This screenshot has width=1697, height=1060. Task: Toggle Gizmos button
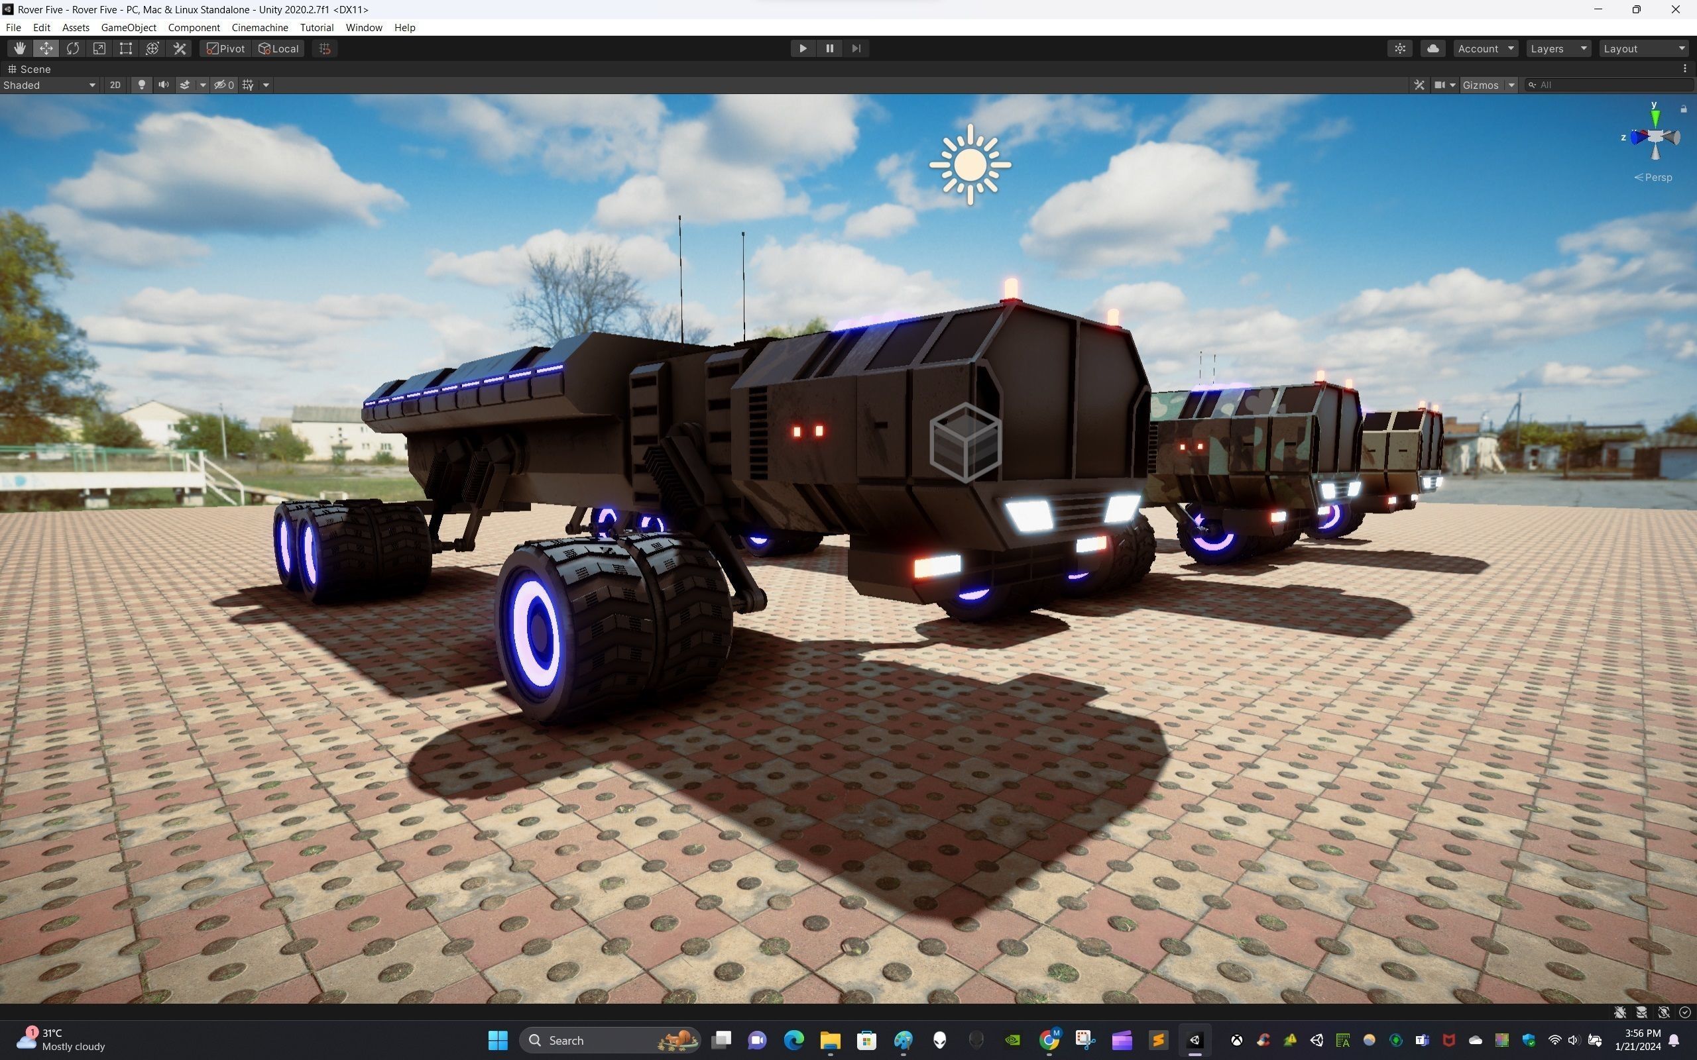pos(1481,85)
